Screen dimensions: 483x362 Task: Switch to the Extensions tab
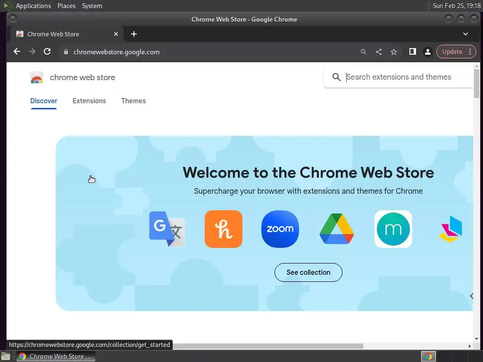(89, 101)
